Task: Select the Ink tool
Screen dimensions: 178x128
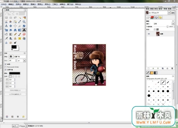Action: point(11,38)
